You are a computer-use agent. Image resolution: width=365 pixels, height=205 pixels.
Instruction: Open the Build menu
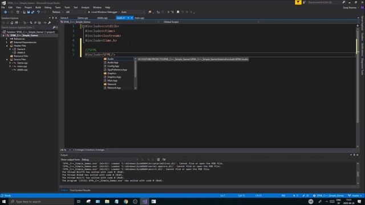coord(38,7)
